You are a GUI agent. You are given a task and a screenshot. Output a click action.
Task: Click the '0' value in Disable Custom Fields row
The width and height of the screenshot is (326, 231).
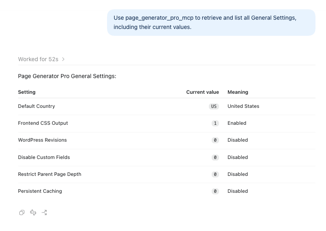[215, 157]
